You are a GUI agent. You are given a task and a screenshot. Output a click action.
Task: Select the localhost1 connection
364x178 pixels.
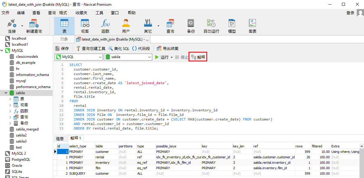(20, 44)
